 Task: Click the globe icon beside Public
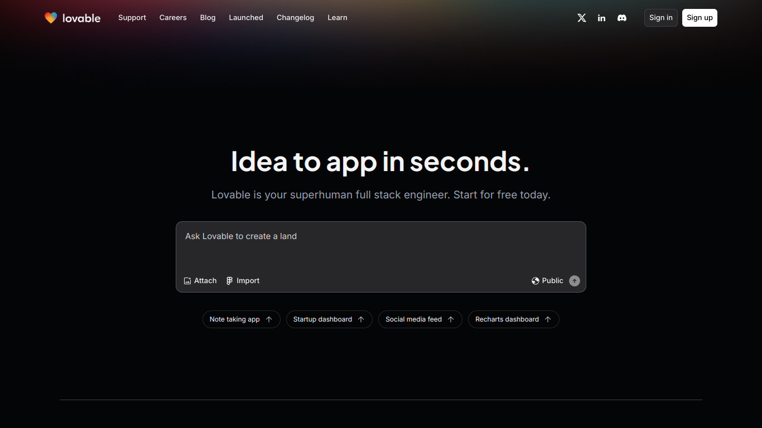click(x=536, y=281)
